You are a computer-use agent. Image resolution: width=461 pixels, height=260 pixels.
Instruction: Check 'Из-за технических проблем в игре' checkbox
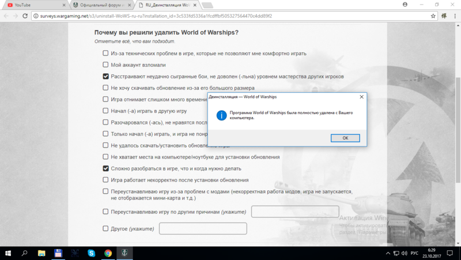tap(105, 53)
